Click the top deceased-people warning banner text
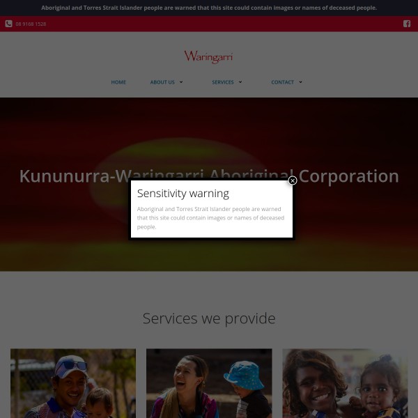 (209, 8)
